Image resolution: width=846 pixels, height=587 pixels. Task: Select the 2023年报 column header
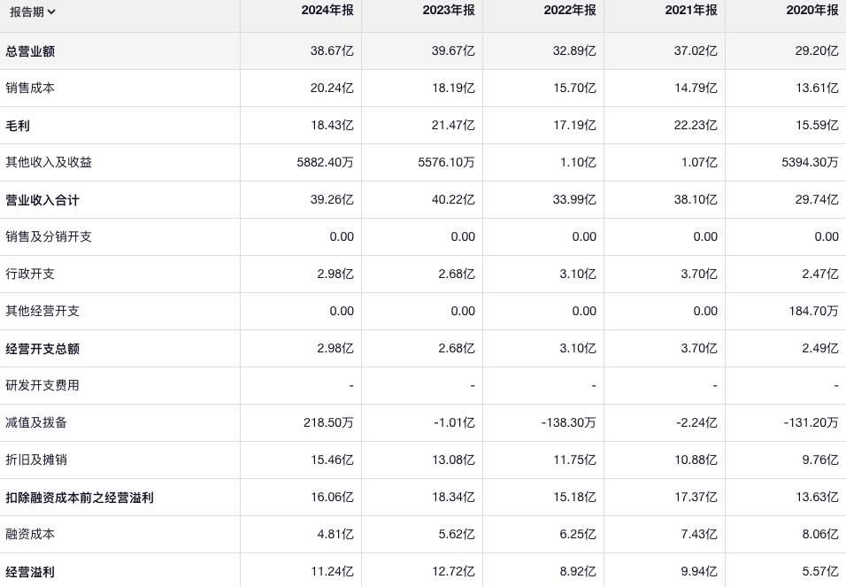pos(449,11)
